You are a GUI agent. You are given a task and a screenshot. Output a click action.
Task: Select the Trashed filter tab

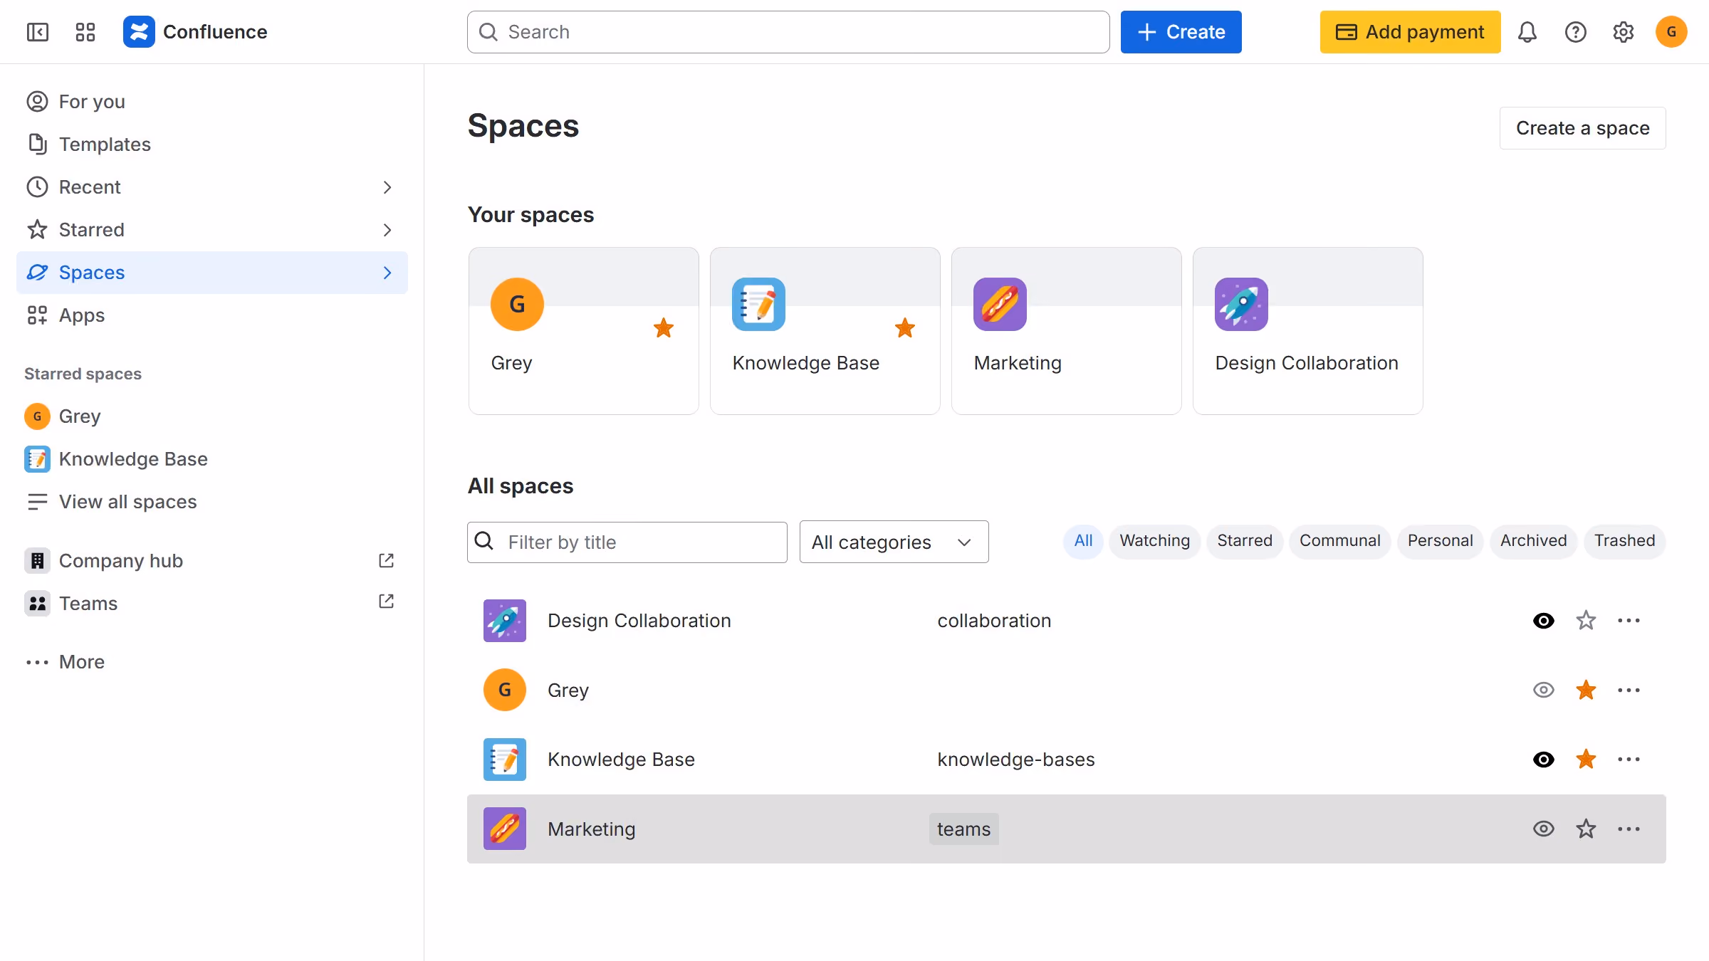pos(1624,541)
